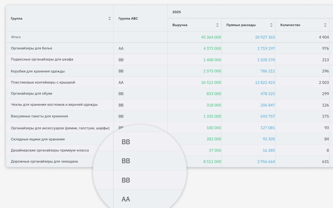The image size is (333, 208).
Task: Click the Коробки для хранения одежды row
Action: (x=38, y=71)
